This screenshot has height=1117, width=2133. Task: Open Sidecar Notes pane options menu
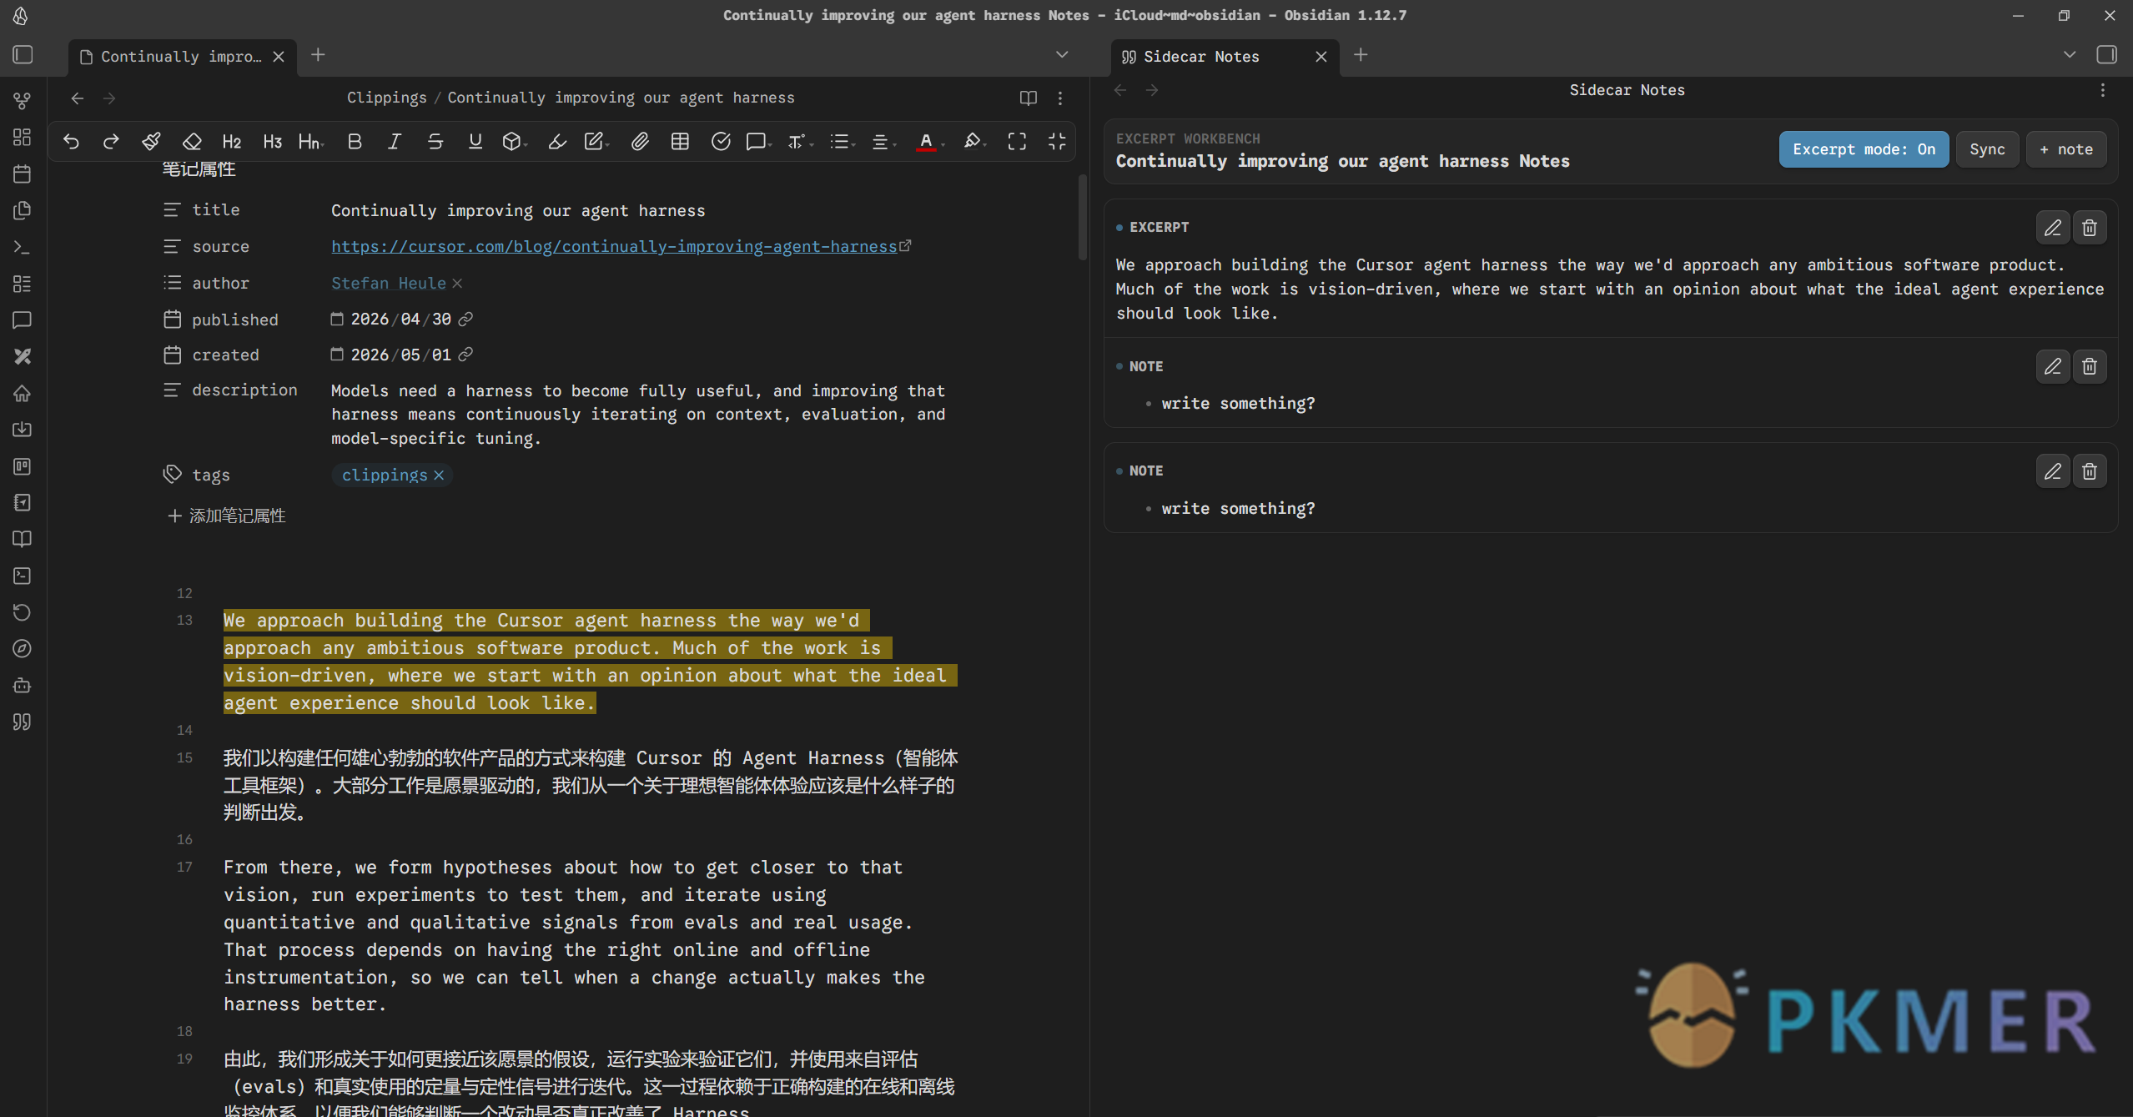2103,90
